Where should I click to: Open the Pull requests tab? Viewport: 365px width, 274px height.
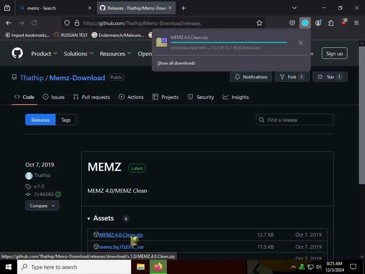tap(92, 97)
